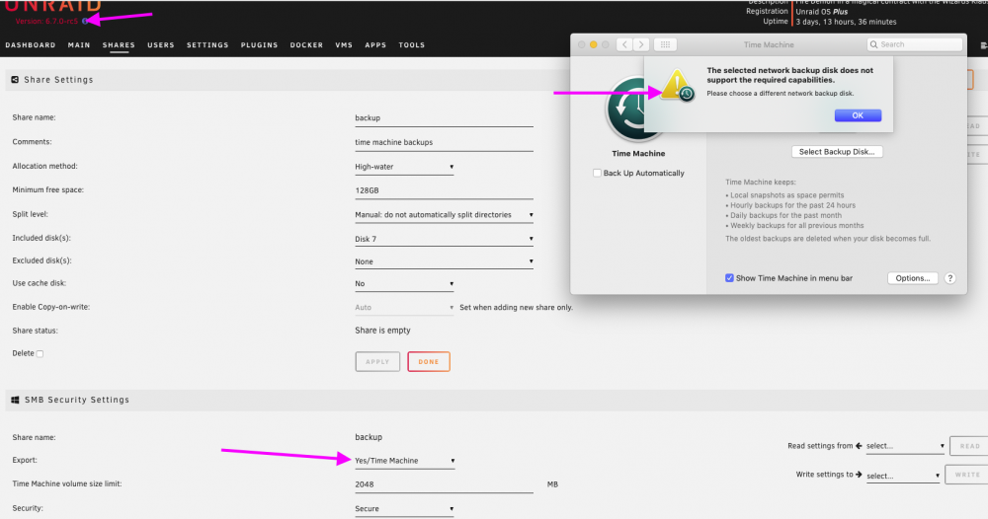Click the Unraid OS Plus registration text

[822, 11]
